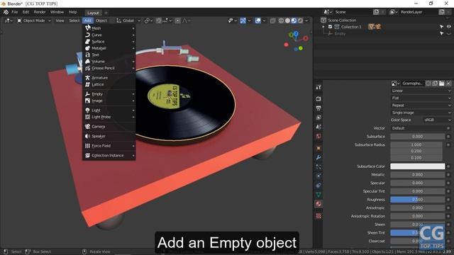Edit the RenderLayer name field
The image size is (454, 255).
pyautogui.click(x=419, y=12)
